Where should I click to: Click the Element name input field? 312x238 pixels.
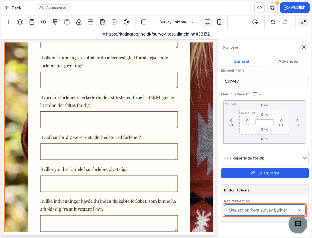[265, 81]
